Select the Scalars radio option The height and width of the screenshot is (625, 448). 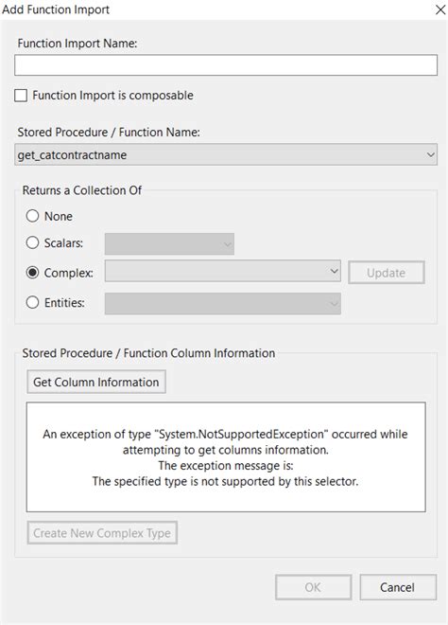click(32, 242)
